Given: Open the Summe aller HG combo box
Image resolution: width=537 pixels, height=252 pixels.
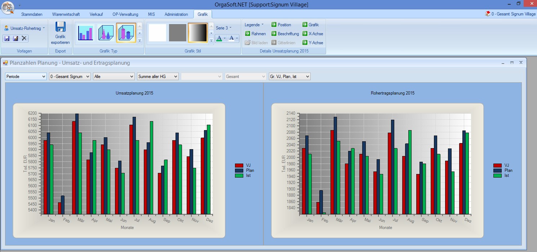Looking at the screenshot, I should point(158,77).
